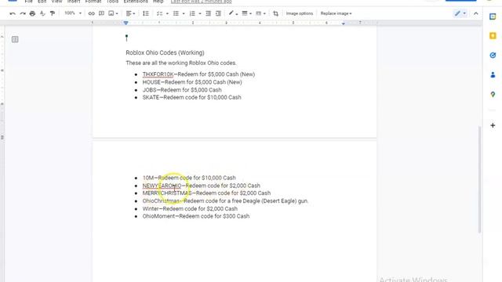
Task: Click the left indent marker on ruler
Action: pyautogui.click(x=125, y=23)
